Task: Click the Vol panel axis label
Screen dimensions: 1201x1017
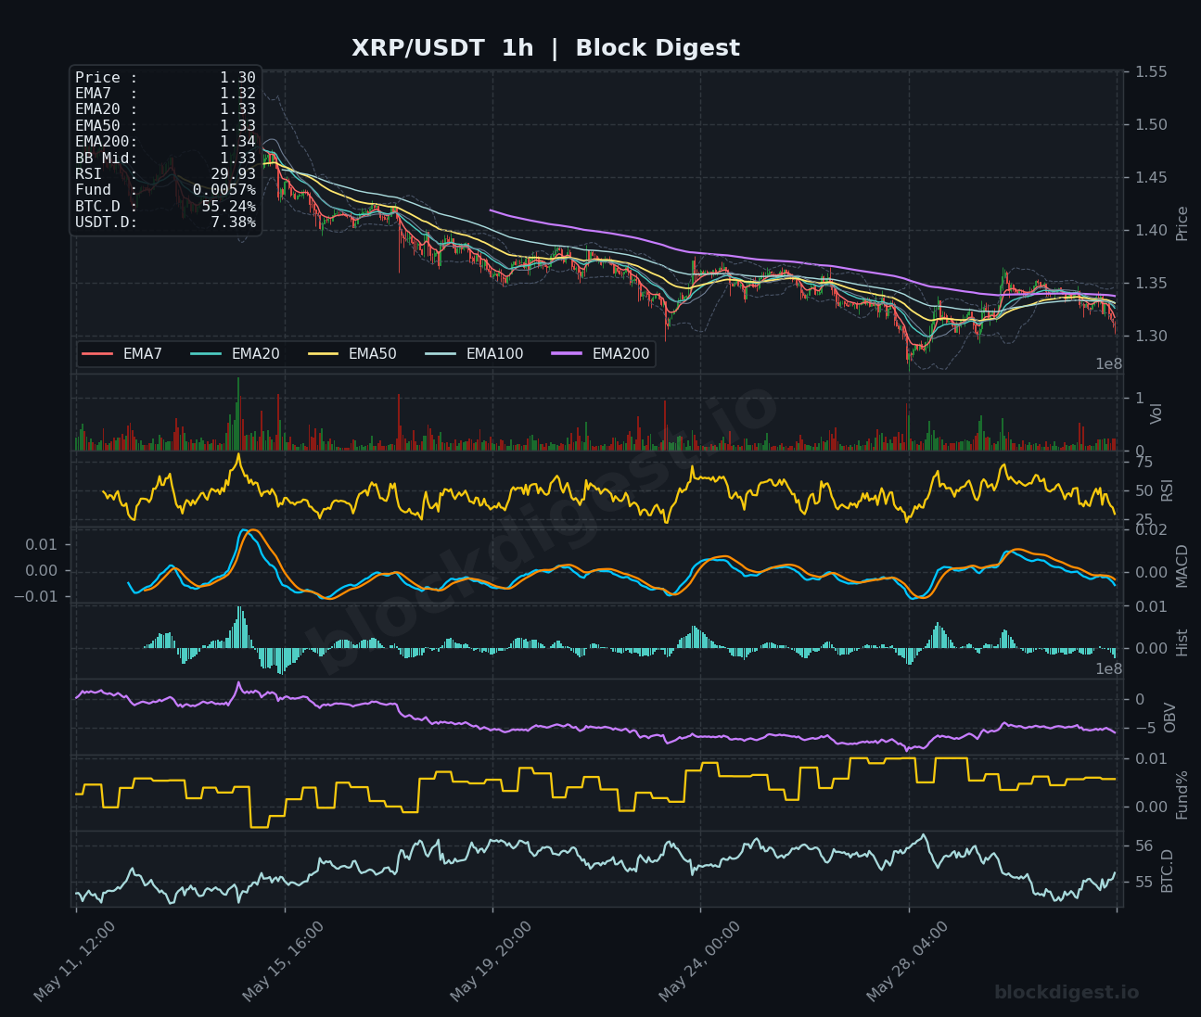Action: (x=1156, y=413)
